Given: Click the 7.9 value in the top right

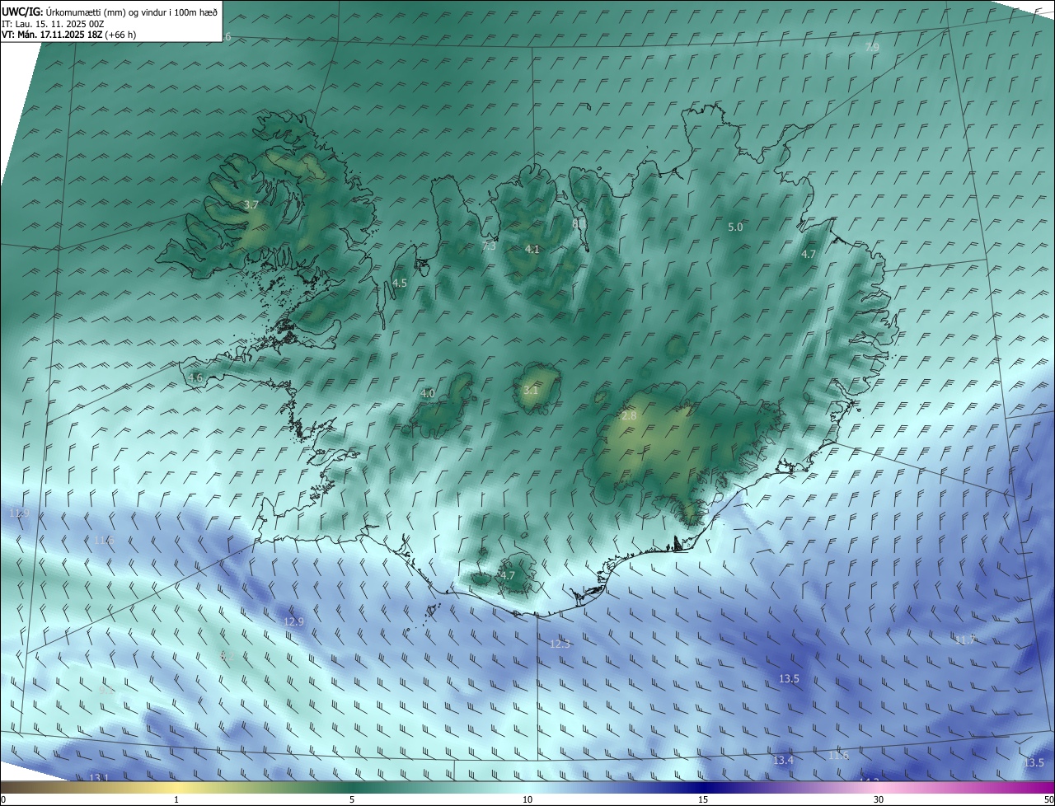Looking at the screenshot, I should click(x=872, y=48).
